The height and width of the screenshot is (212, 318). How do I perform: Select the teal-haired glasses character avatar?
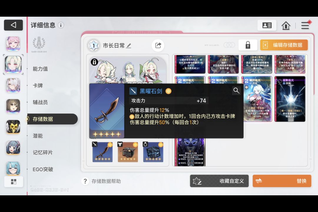13,168
